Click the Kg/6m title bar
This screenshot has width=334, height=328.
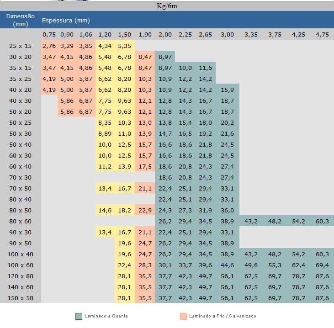[x=167, y=5]
